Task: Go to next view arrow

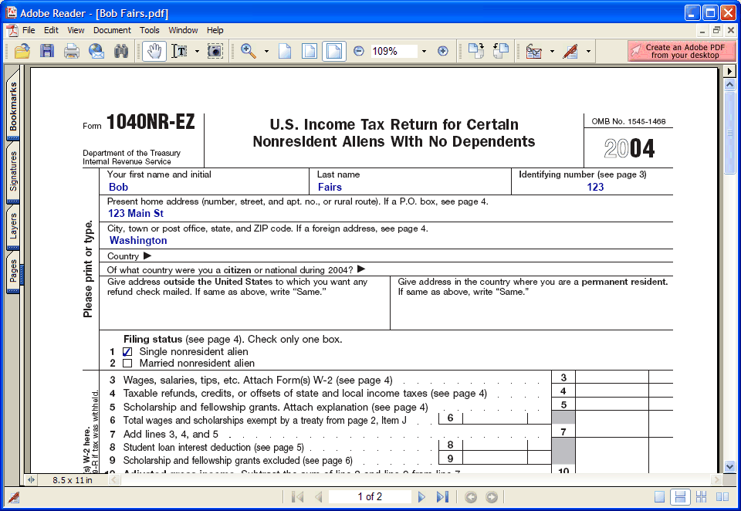Action: coord(492,497)
